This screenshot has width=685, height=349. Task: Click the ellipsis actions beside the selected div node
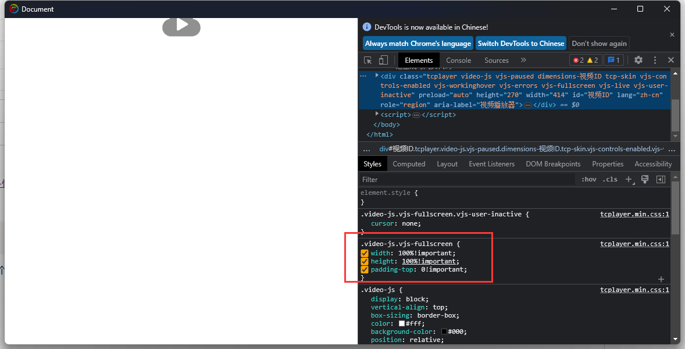coord(363,76)
